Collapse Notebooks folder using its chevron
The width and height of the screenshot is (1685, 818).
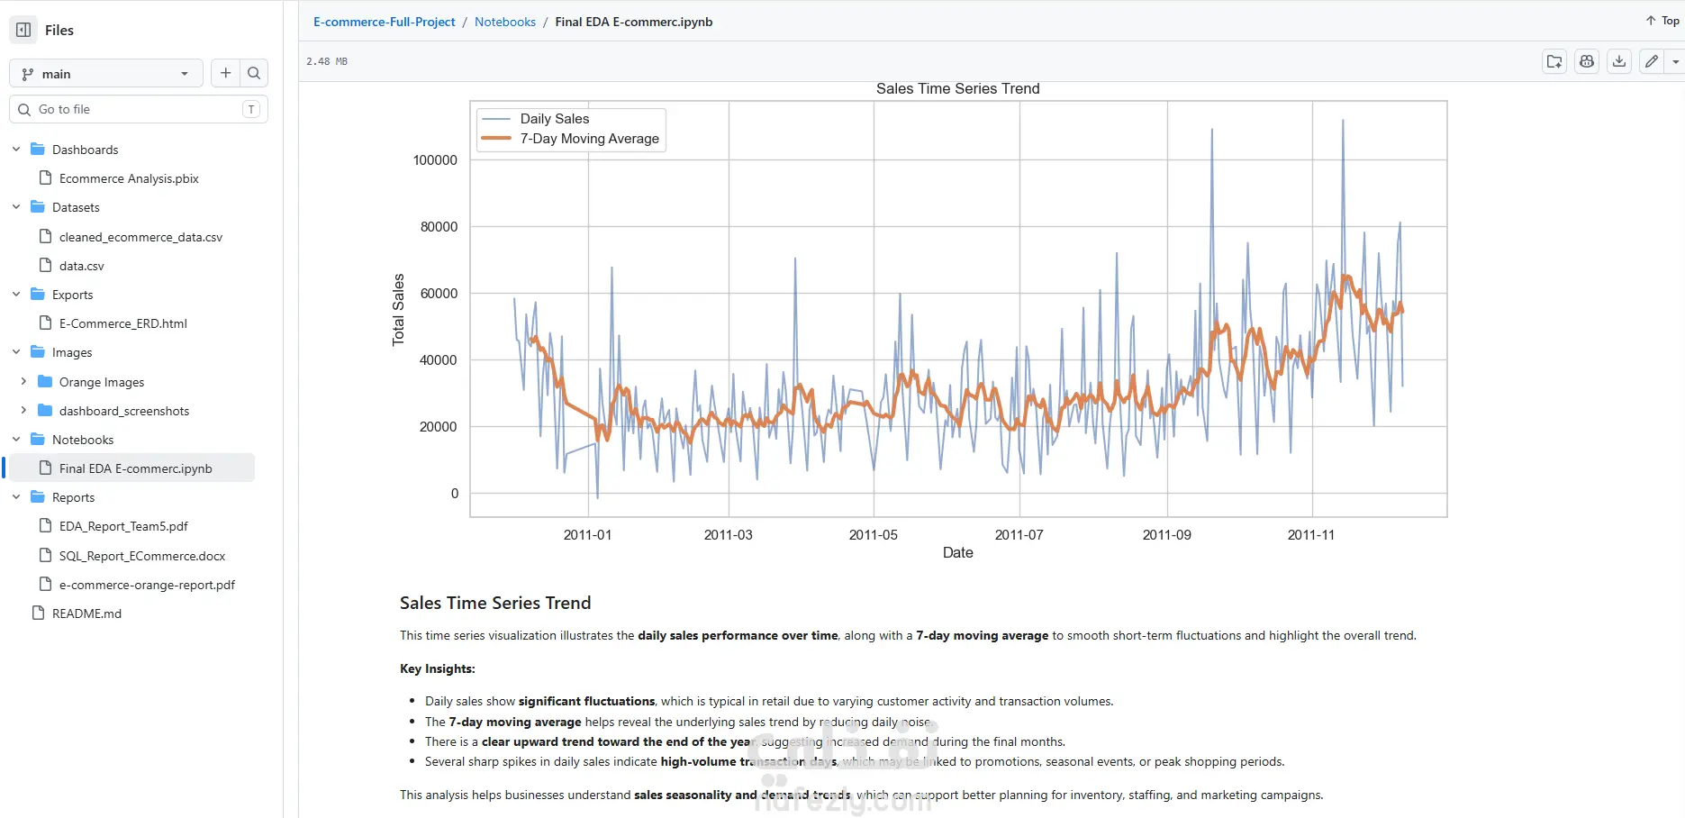[x=16, y=440]
